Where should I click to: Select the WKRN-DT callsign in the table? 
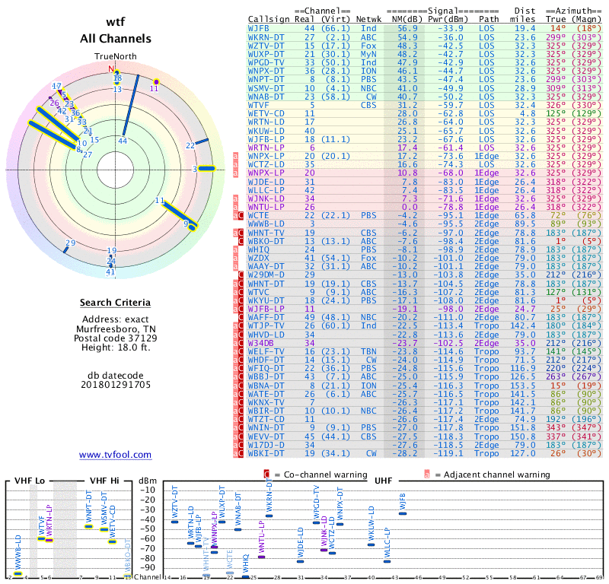266,37
